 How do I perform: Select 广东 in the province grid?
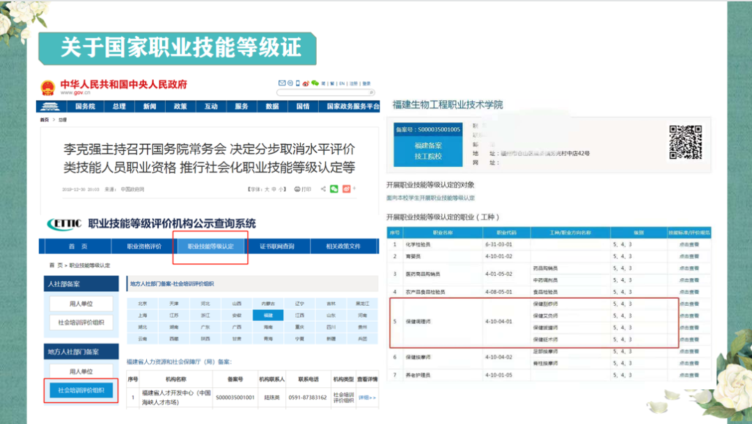pos(205,326)
